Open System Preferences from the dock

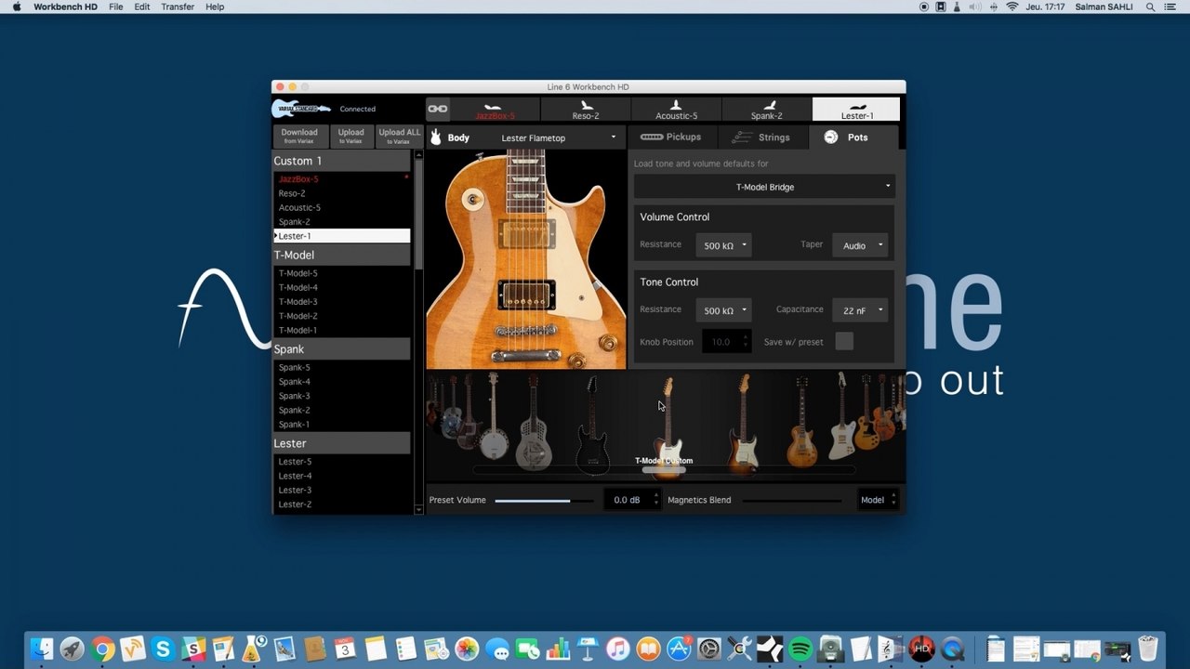click(x=709, y=649)
